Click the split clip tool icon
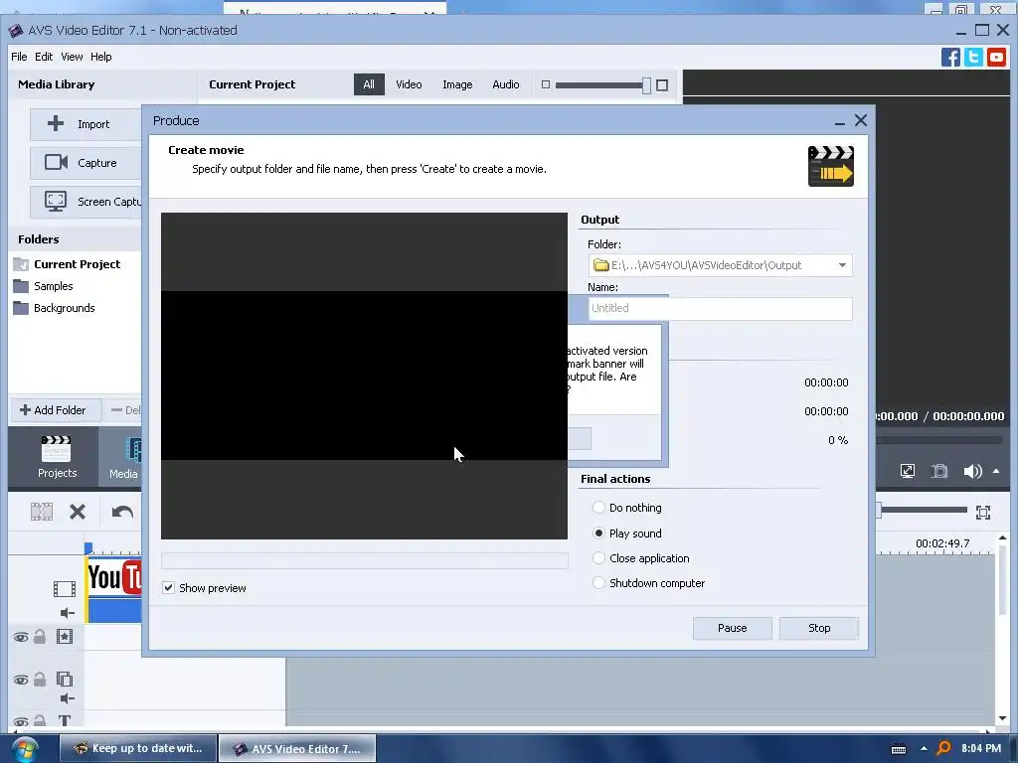Screen dimensions: 1018x763 pyautogui.click(x=42, y=512)
